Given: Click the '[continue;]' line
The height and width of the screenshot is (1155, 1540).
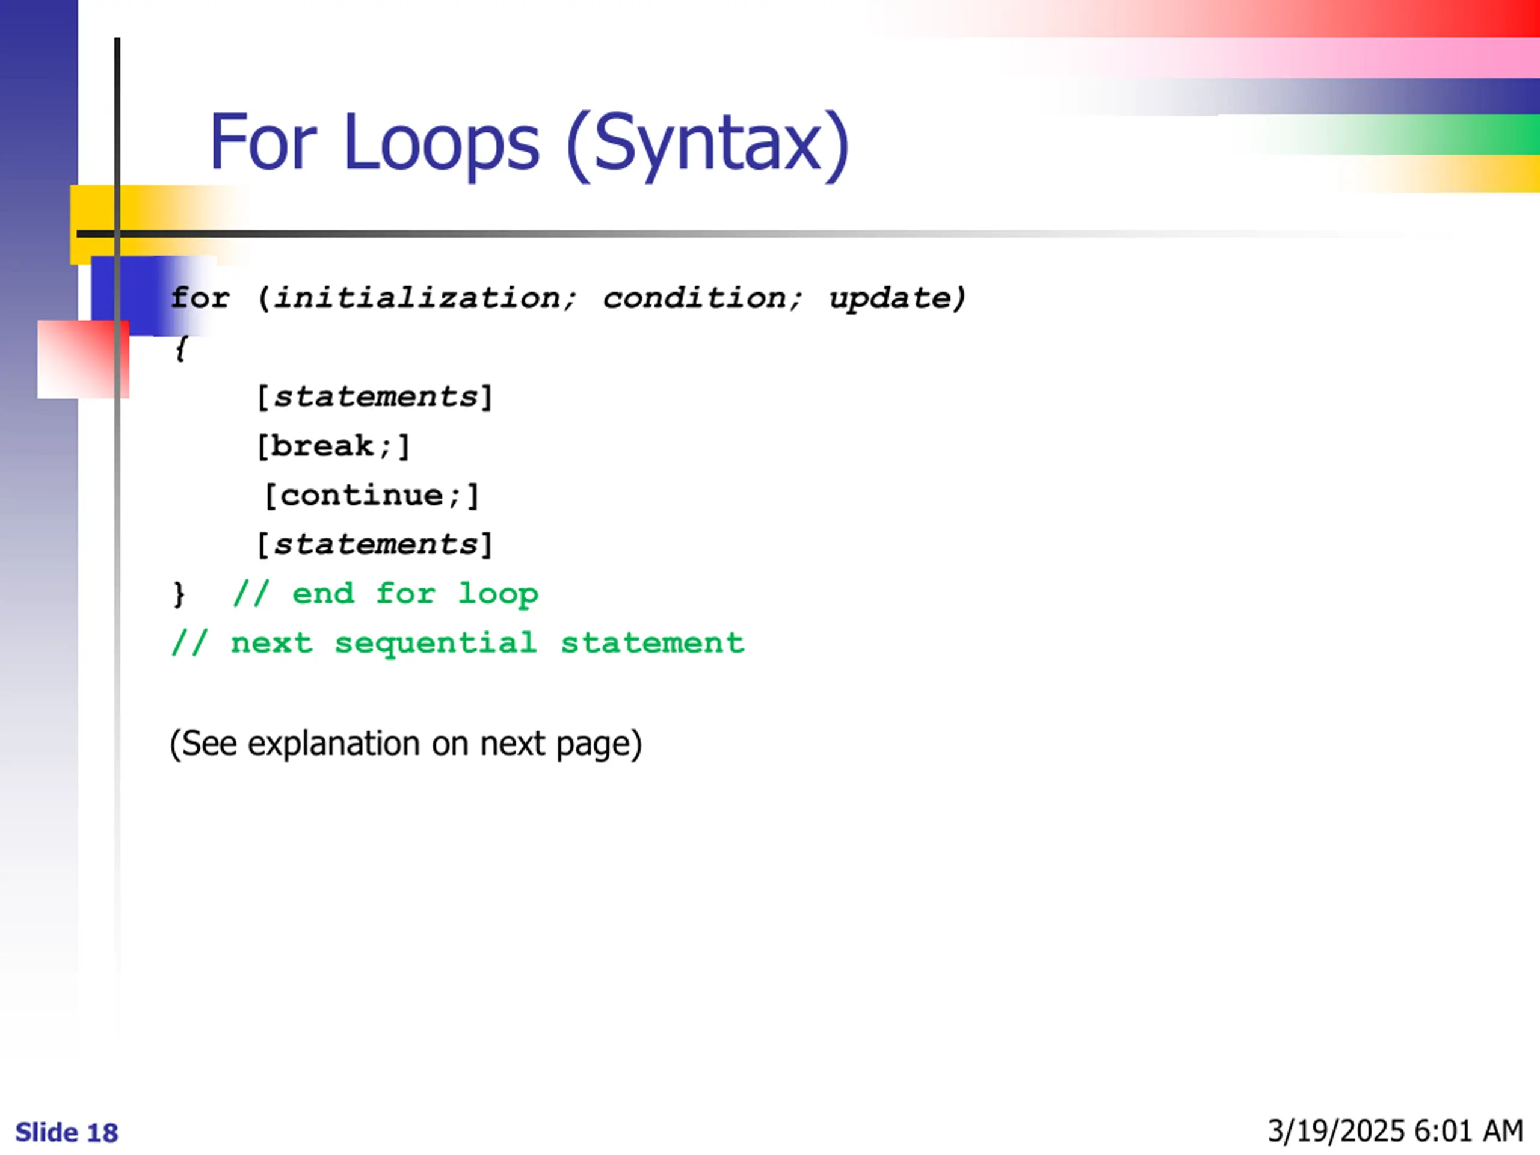Looking at the screenshot, I should (371, 496).
